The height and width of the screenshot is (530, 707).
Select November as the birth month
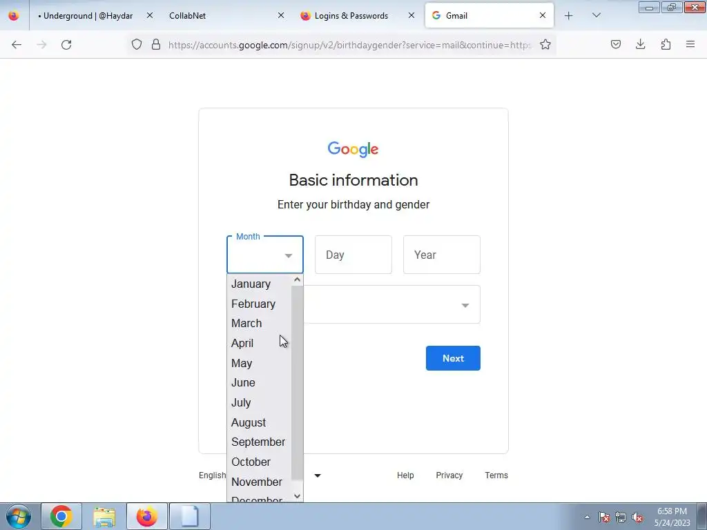260,482
